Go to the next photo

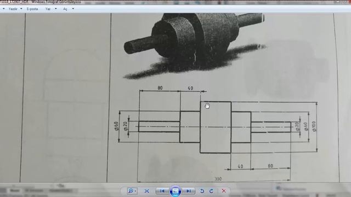tap(189, 191)
